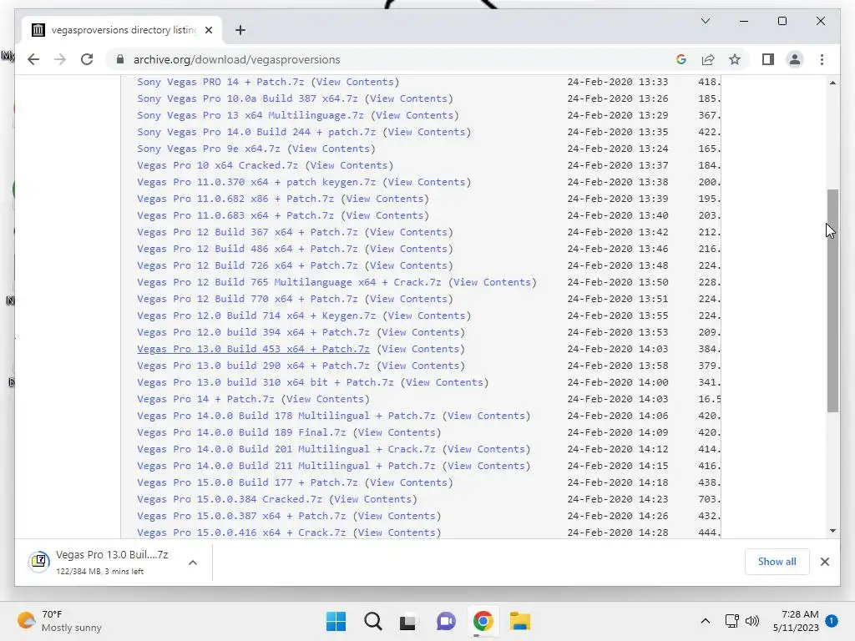855x641 pixels.
Task: Open the volume control tray icon
Action: coord(752,621)
